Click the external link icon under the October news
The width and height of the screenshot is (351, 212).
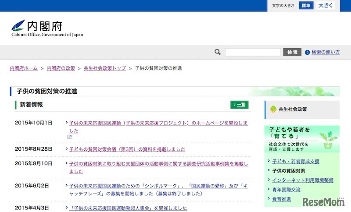[69, 137]
